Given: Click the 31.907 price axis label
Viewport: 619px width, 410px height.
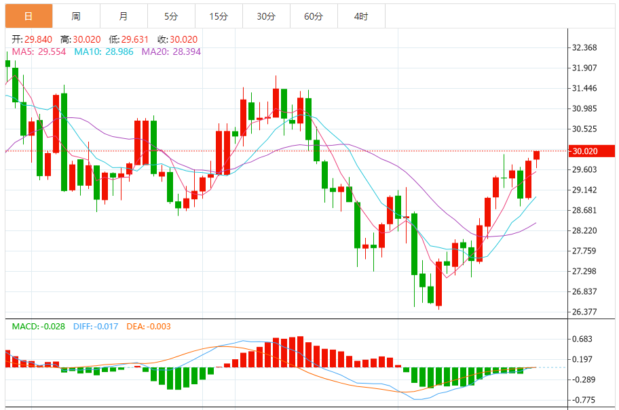Looking at the screenshot, I should [x=584, y=68].
